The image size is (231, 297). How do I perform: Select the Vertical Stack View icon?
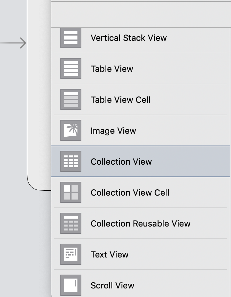tap(71, 38)
